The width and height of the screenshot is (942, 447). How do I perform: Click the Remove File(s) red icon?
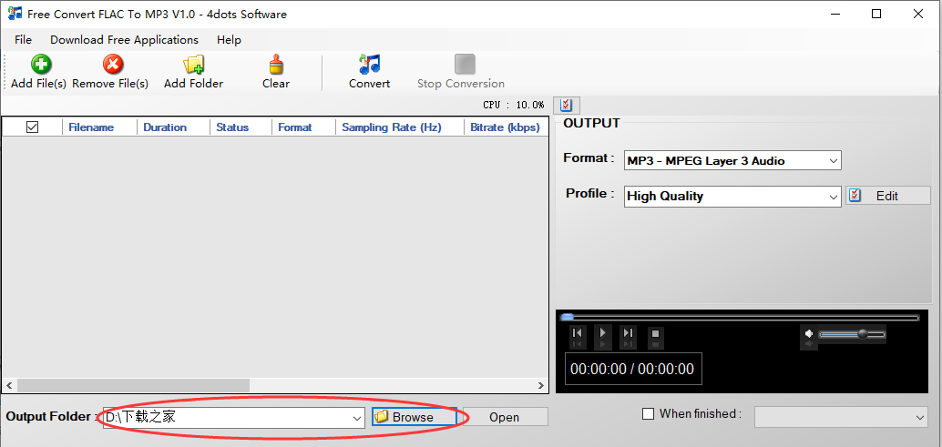click(112, 64)
